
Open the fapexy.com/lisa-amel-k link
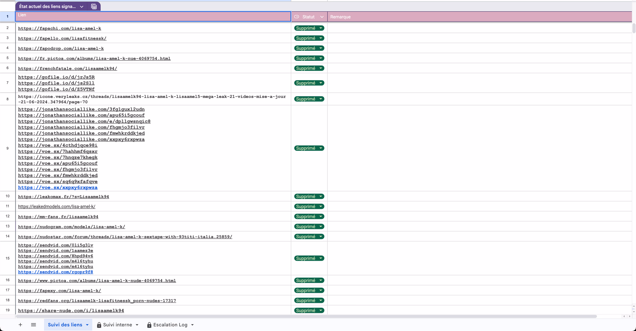(x=59, y=291)
